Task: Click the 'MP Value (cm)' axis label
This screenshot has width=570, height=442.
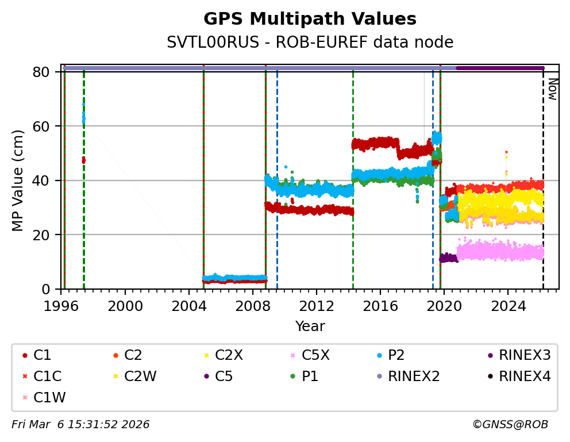Action: click(x=18, y=180)
